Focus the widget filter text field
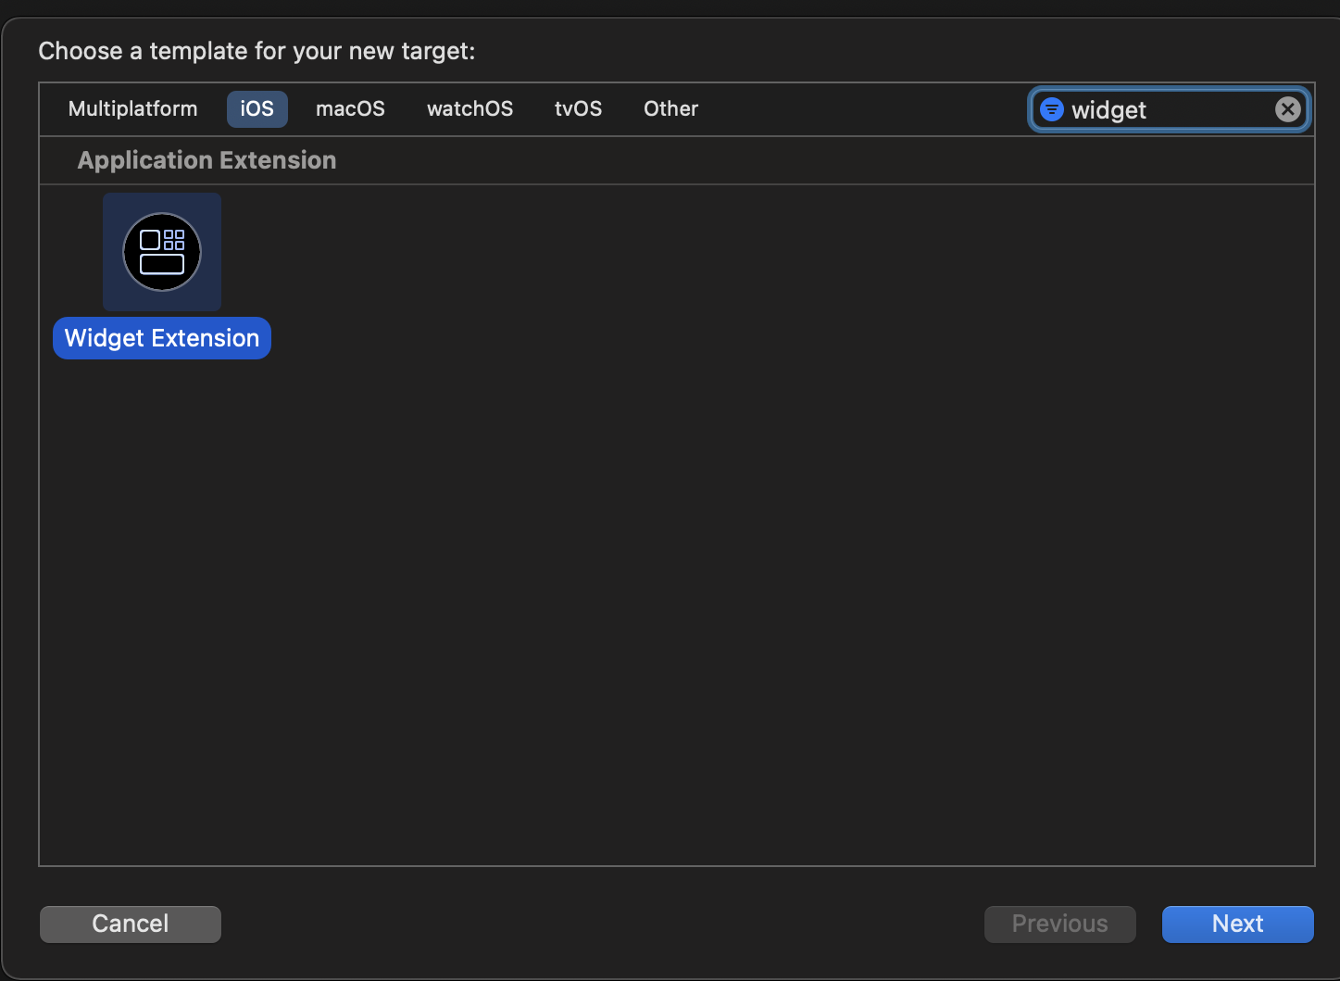Viewport: 1340px width, 981px height. tap(1167, 110)
